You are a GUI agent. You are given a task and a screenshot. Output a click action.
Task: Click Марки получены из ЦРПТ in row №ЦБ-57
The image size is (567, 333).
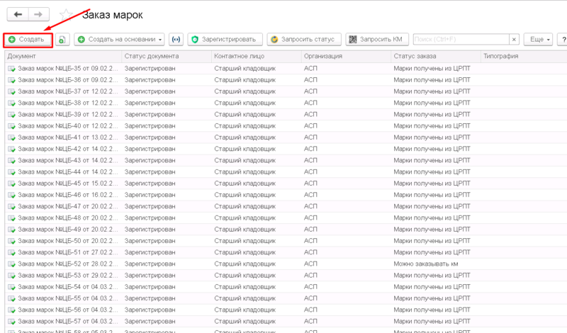tap(432, 322)
